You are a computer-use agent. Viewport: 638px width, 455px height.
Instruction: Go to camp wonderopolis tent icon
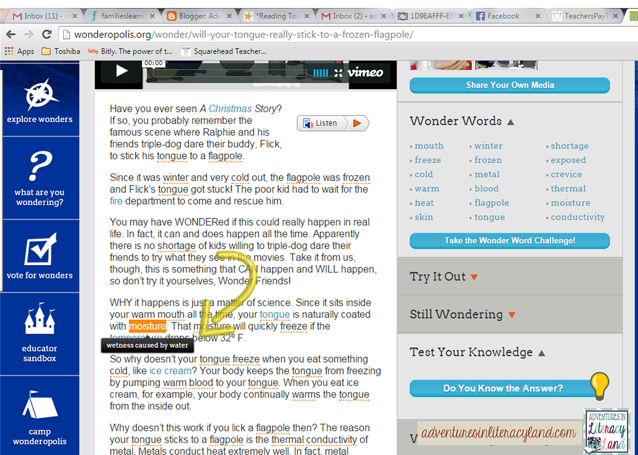[40, 405]
